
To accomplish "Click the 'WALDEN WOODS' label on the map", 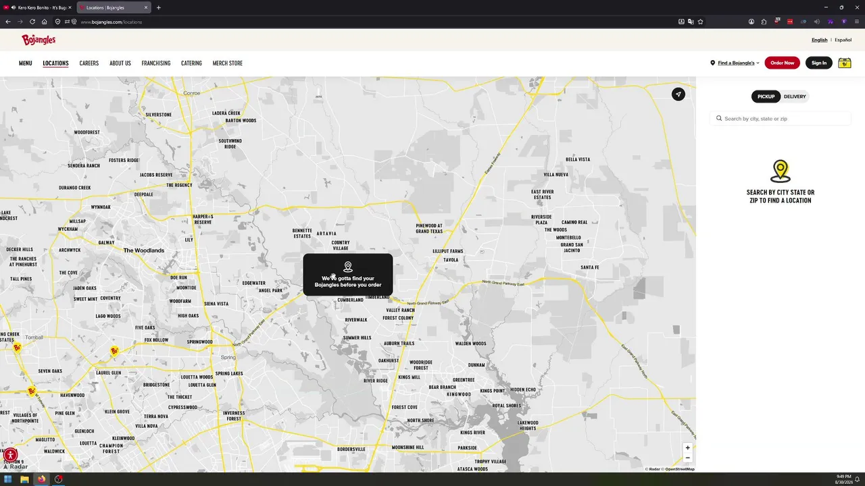I will click(470, 344).
